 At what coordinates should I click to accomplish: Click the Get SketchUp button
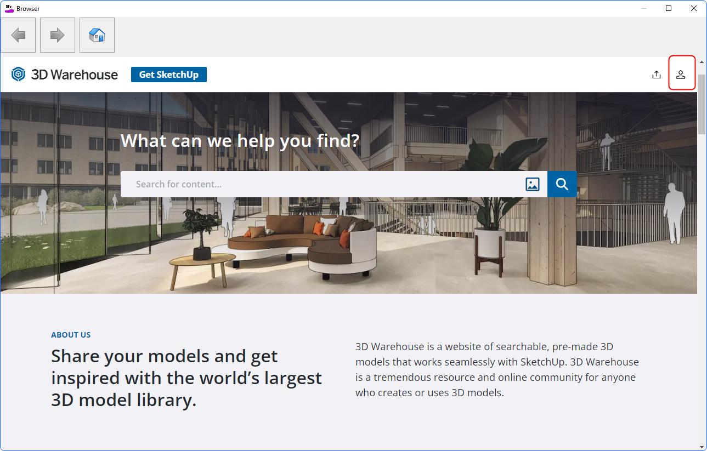tap(168, 74)
